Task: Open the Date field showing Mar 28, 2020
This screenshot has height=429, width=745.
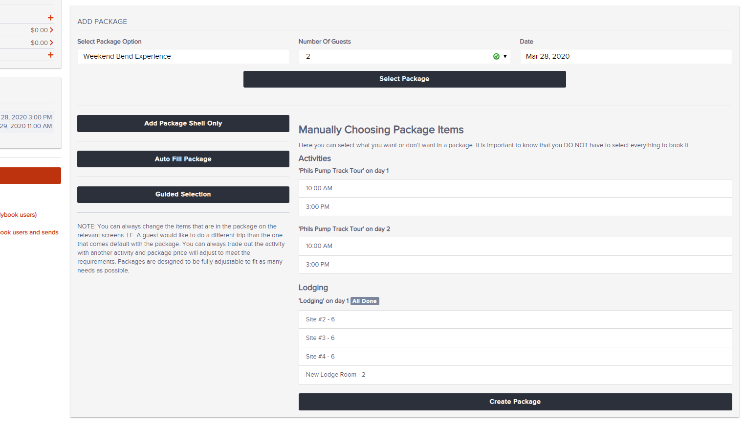Action: point(626,56)
